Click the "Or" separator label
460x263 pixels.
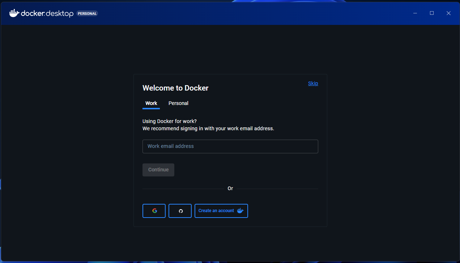[230, 189]
